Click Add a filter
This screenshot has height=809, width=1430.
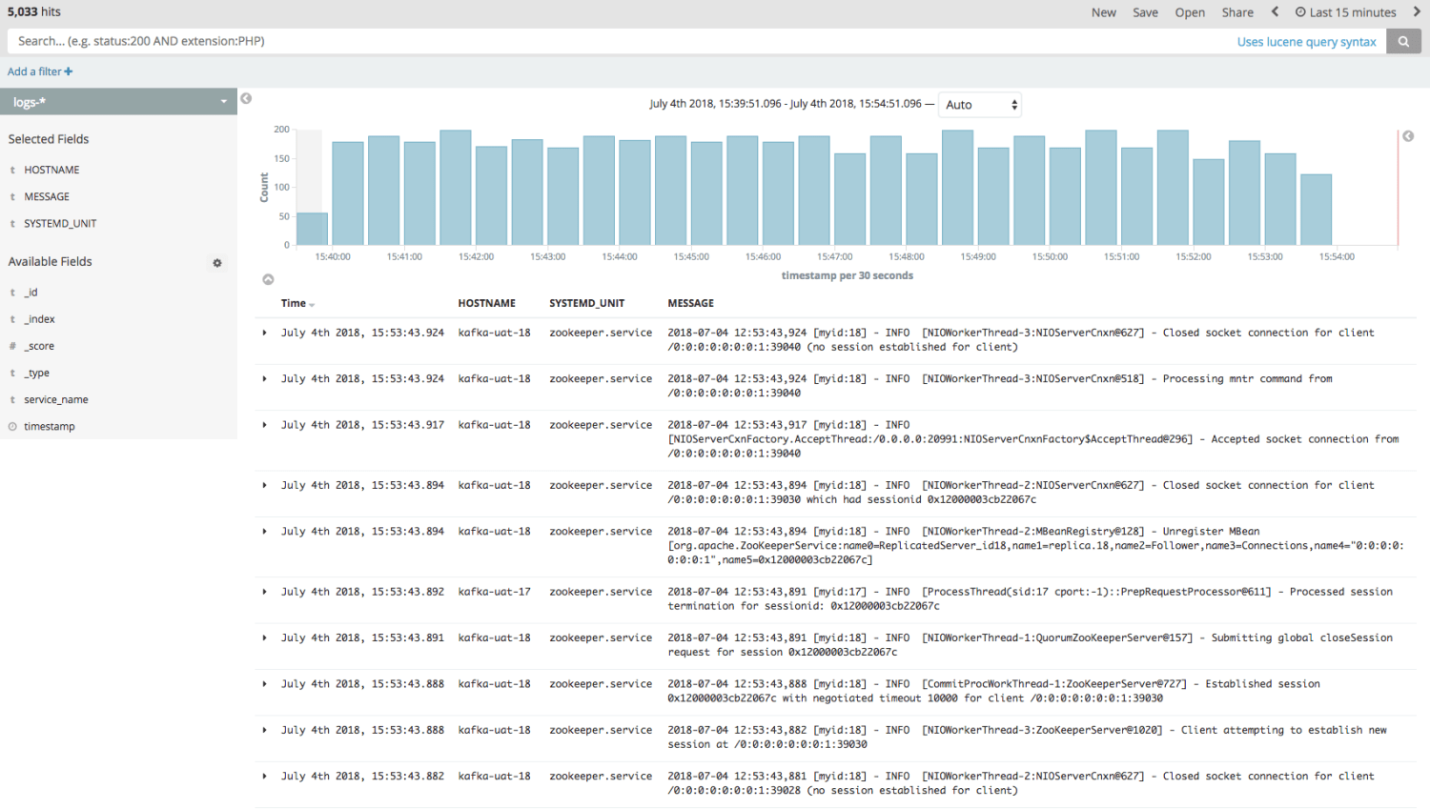[39, 71]
